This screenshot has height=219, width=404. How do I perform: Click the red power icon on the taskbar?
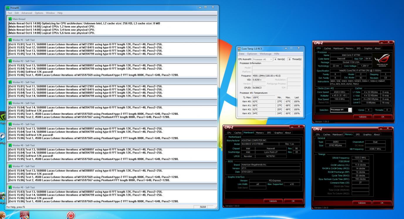71,215
